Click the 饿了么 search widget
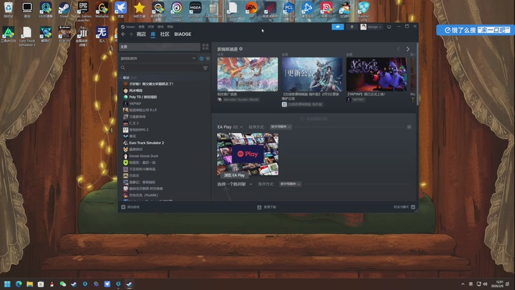Screen dimensions: 515x290 tap(475, 30)
